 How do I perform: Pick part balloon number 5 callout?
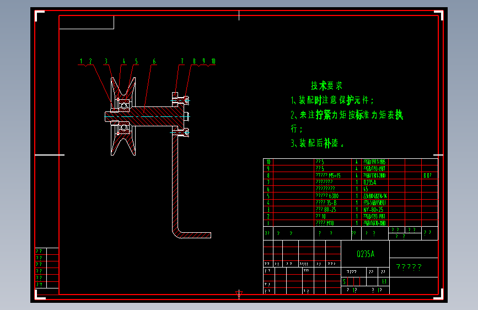click(136, 61)
